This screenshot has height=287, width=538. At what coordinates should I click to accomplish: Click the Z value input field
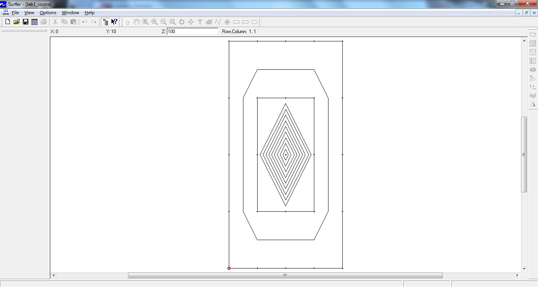192,32
